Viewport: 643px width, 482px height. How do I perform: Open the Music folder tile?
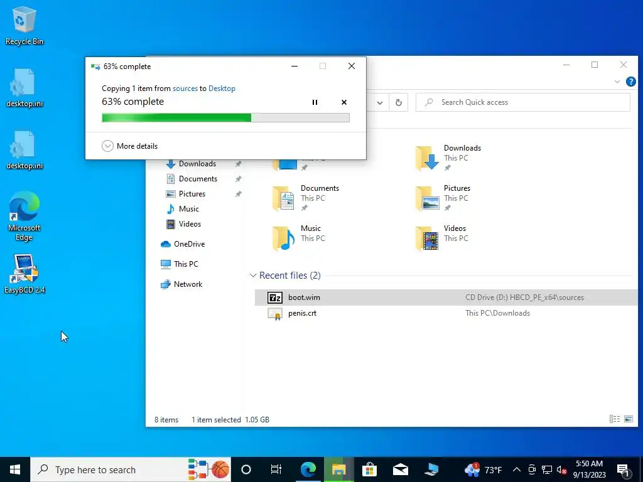tap(298, 238)
